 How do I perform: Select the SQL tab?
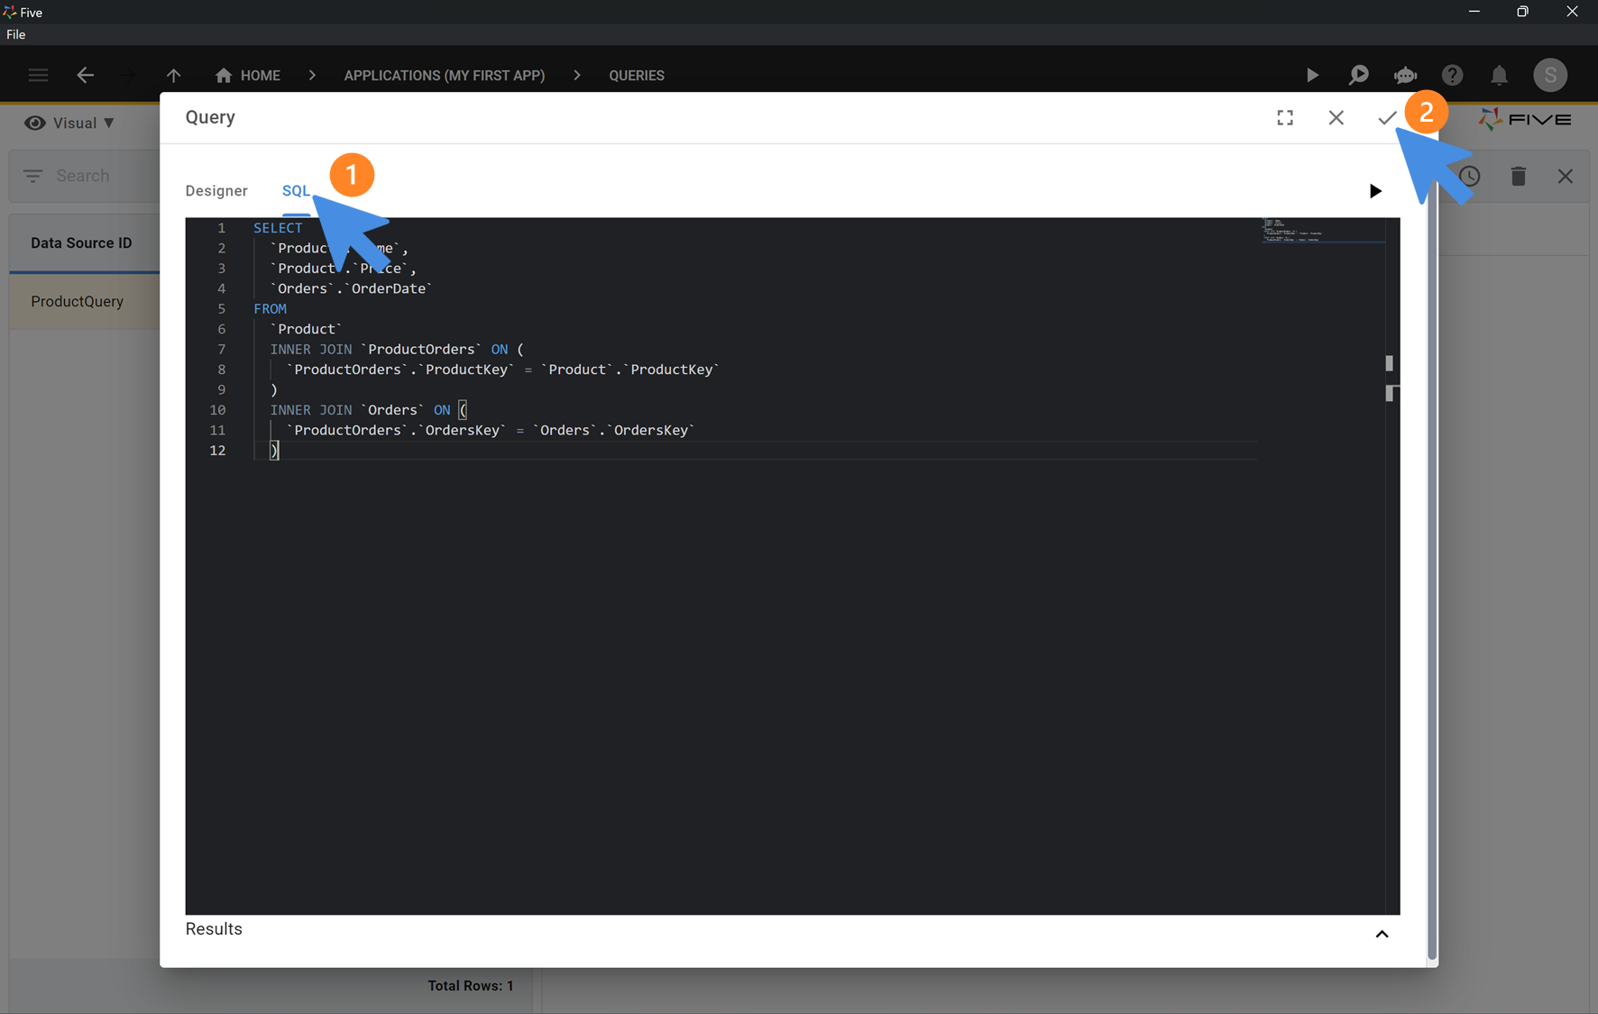296,190
